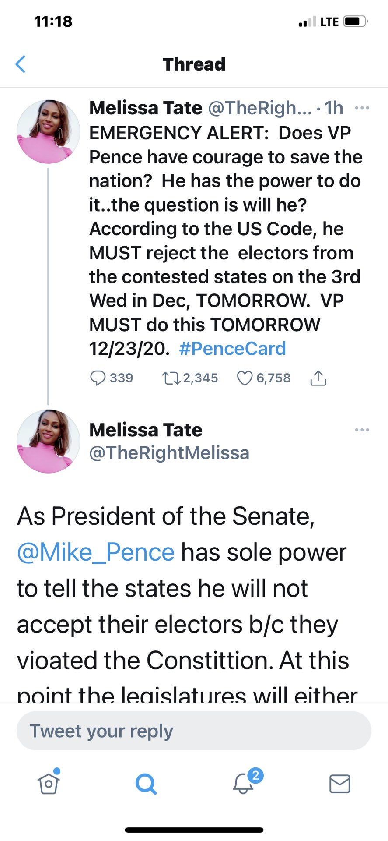Open the #PenceCard hashtag
The image size is (388, 841).
point(232,348)
